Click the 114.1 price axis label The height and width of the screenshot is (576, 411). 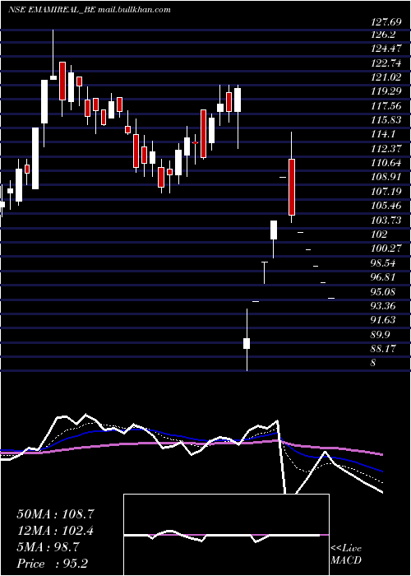384,134
